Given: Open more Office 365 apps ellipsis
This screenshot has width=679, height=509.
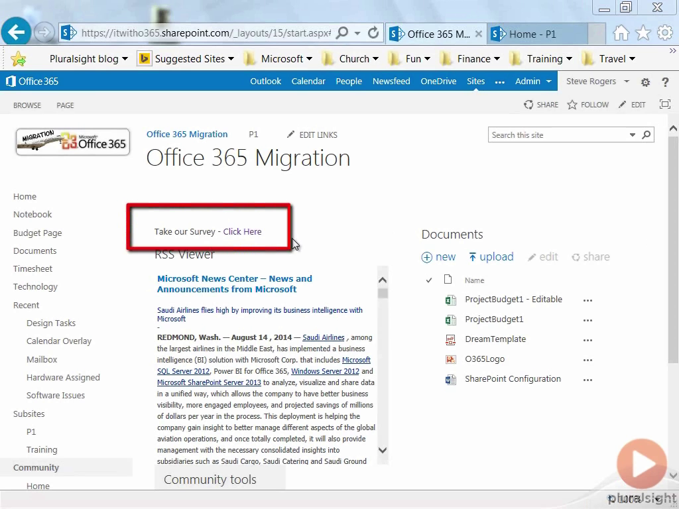Looking at the screenshot, I should click(500, 82).
